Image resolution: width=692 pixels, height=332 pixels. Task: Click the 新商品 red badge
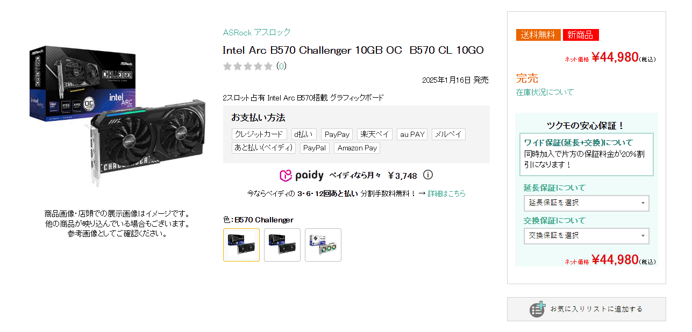pyautogui.click(x=581, y=35)
